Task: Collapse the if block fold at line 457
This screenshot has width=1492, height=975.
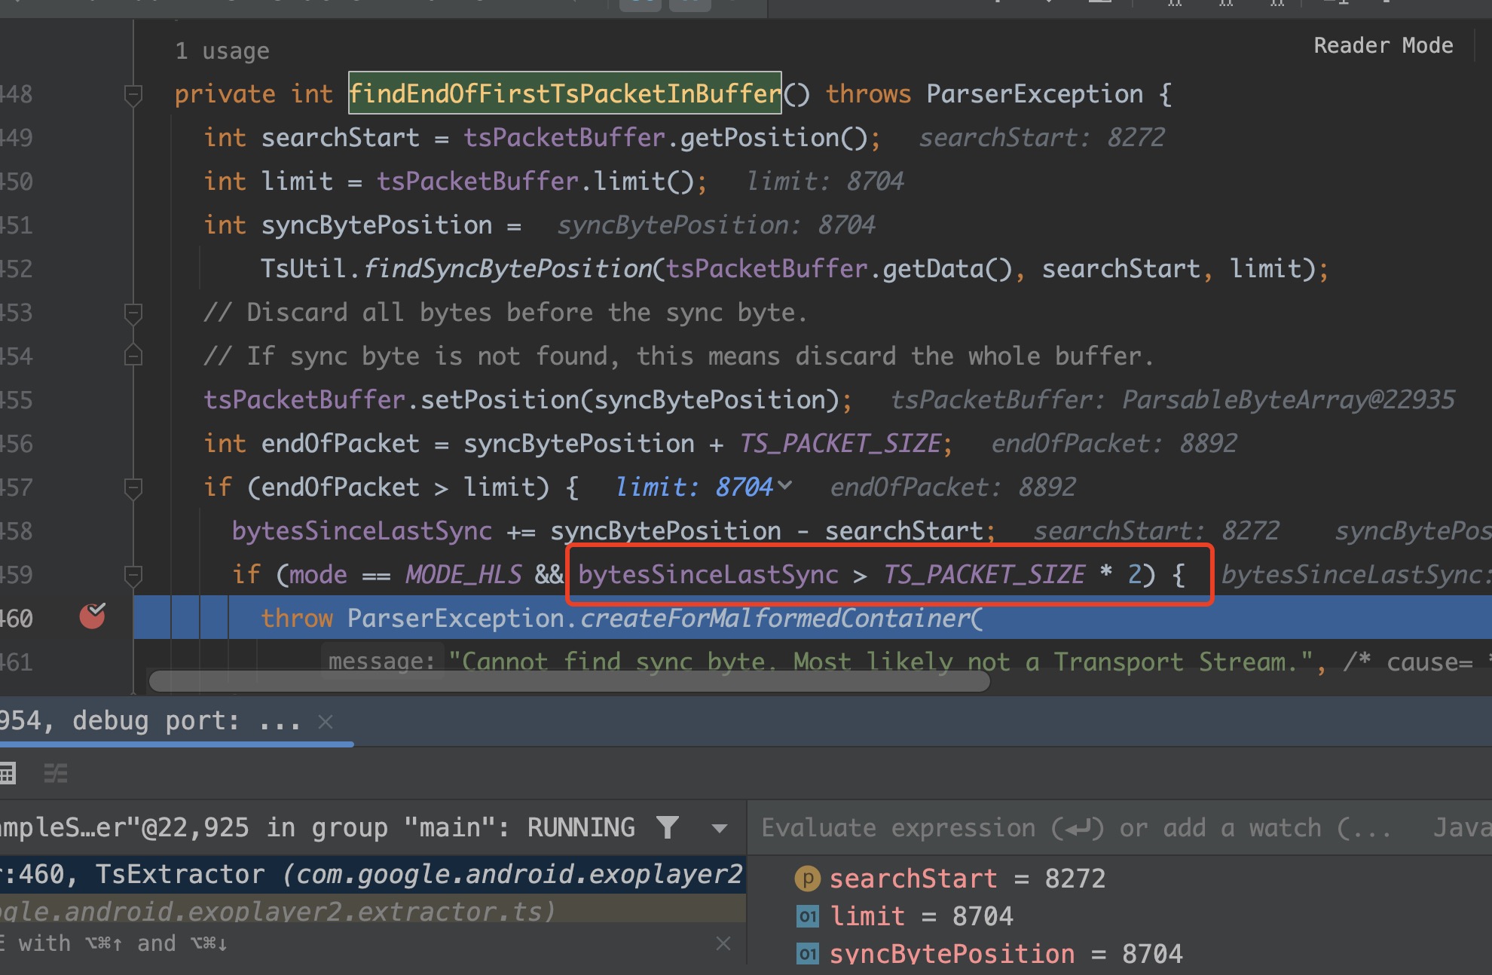Action: click(133, 488)
